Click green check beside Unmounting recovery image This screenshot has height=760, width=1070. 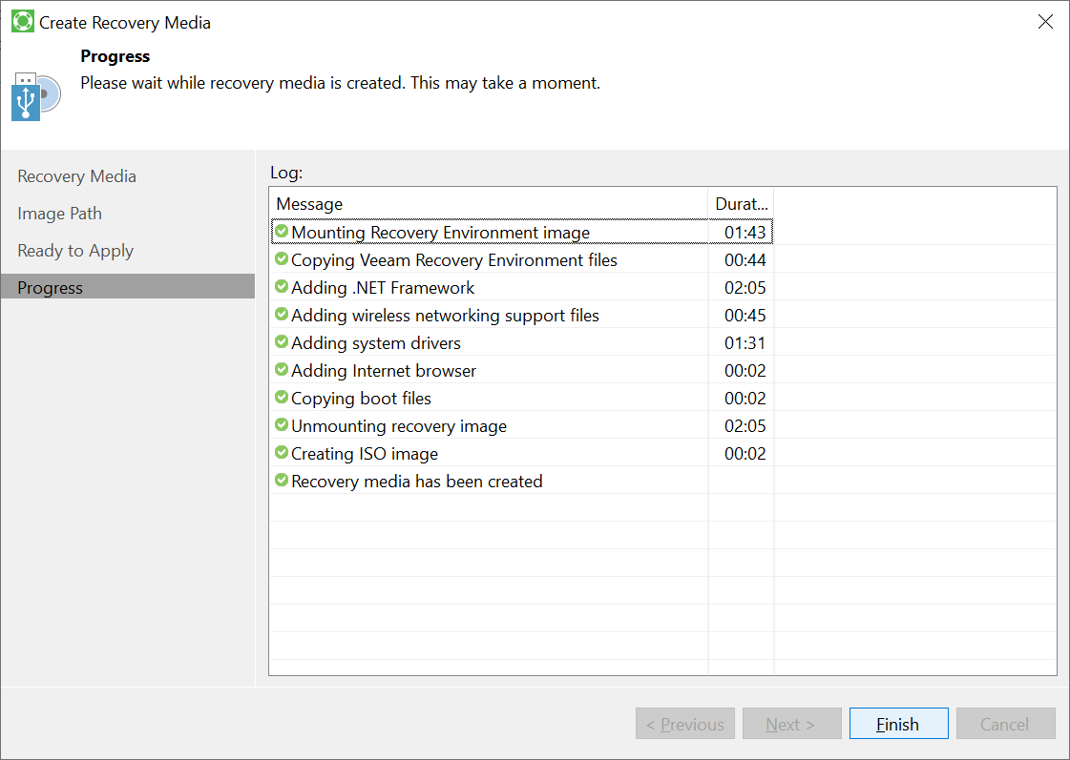click(x=282, y=424)
